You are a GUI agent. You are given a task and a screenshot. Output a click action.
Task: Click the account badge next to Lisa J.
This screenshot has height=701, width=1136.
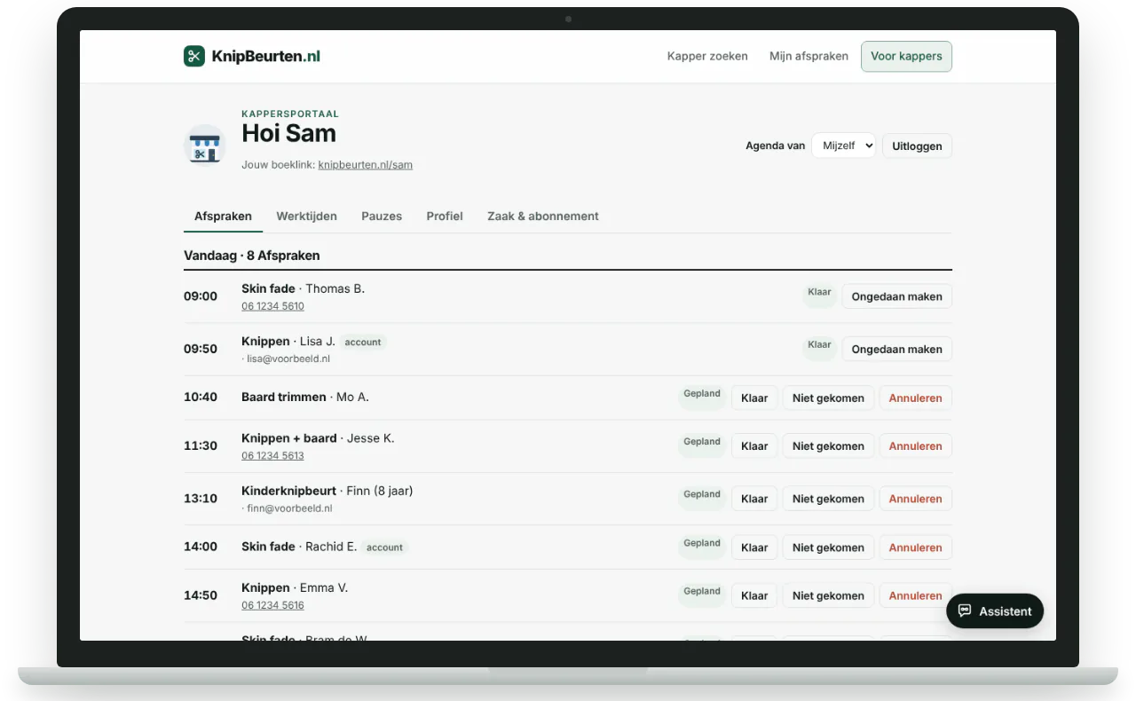(x=363, y=342)
